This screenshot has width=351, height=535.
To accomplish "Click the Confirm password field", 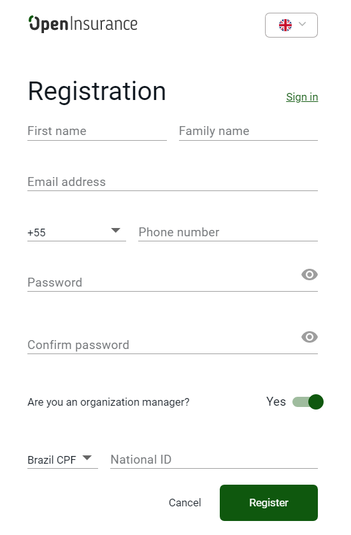I will 164,345.
